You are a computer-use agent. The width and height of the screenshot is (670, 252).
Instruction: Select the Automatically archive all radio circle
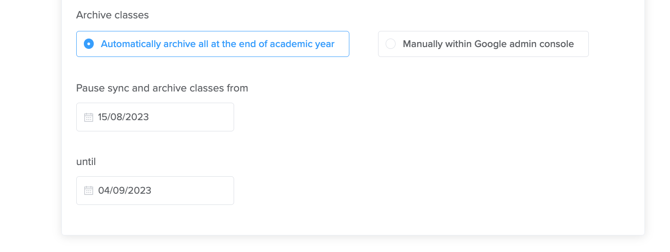tap(89, 44)
